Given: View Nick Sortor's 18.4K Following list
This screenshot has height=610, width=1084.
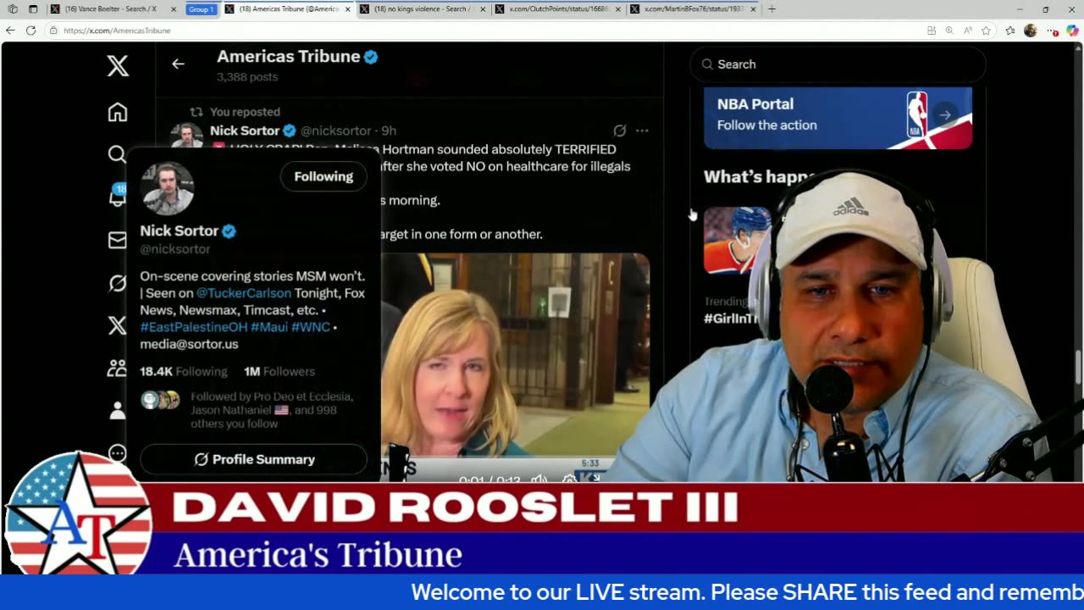Looking at the screenshot, I should 184,371.
